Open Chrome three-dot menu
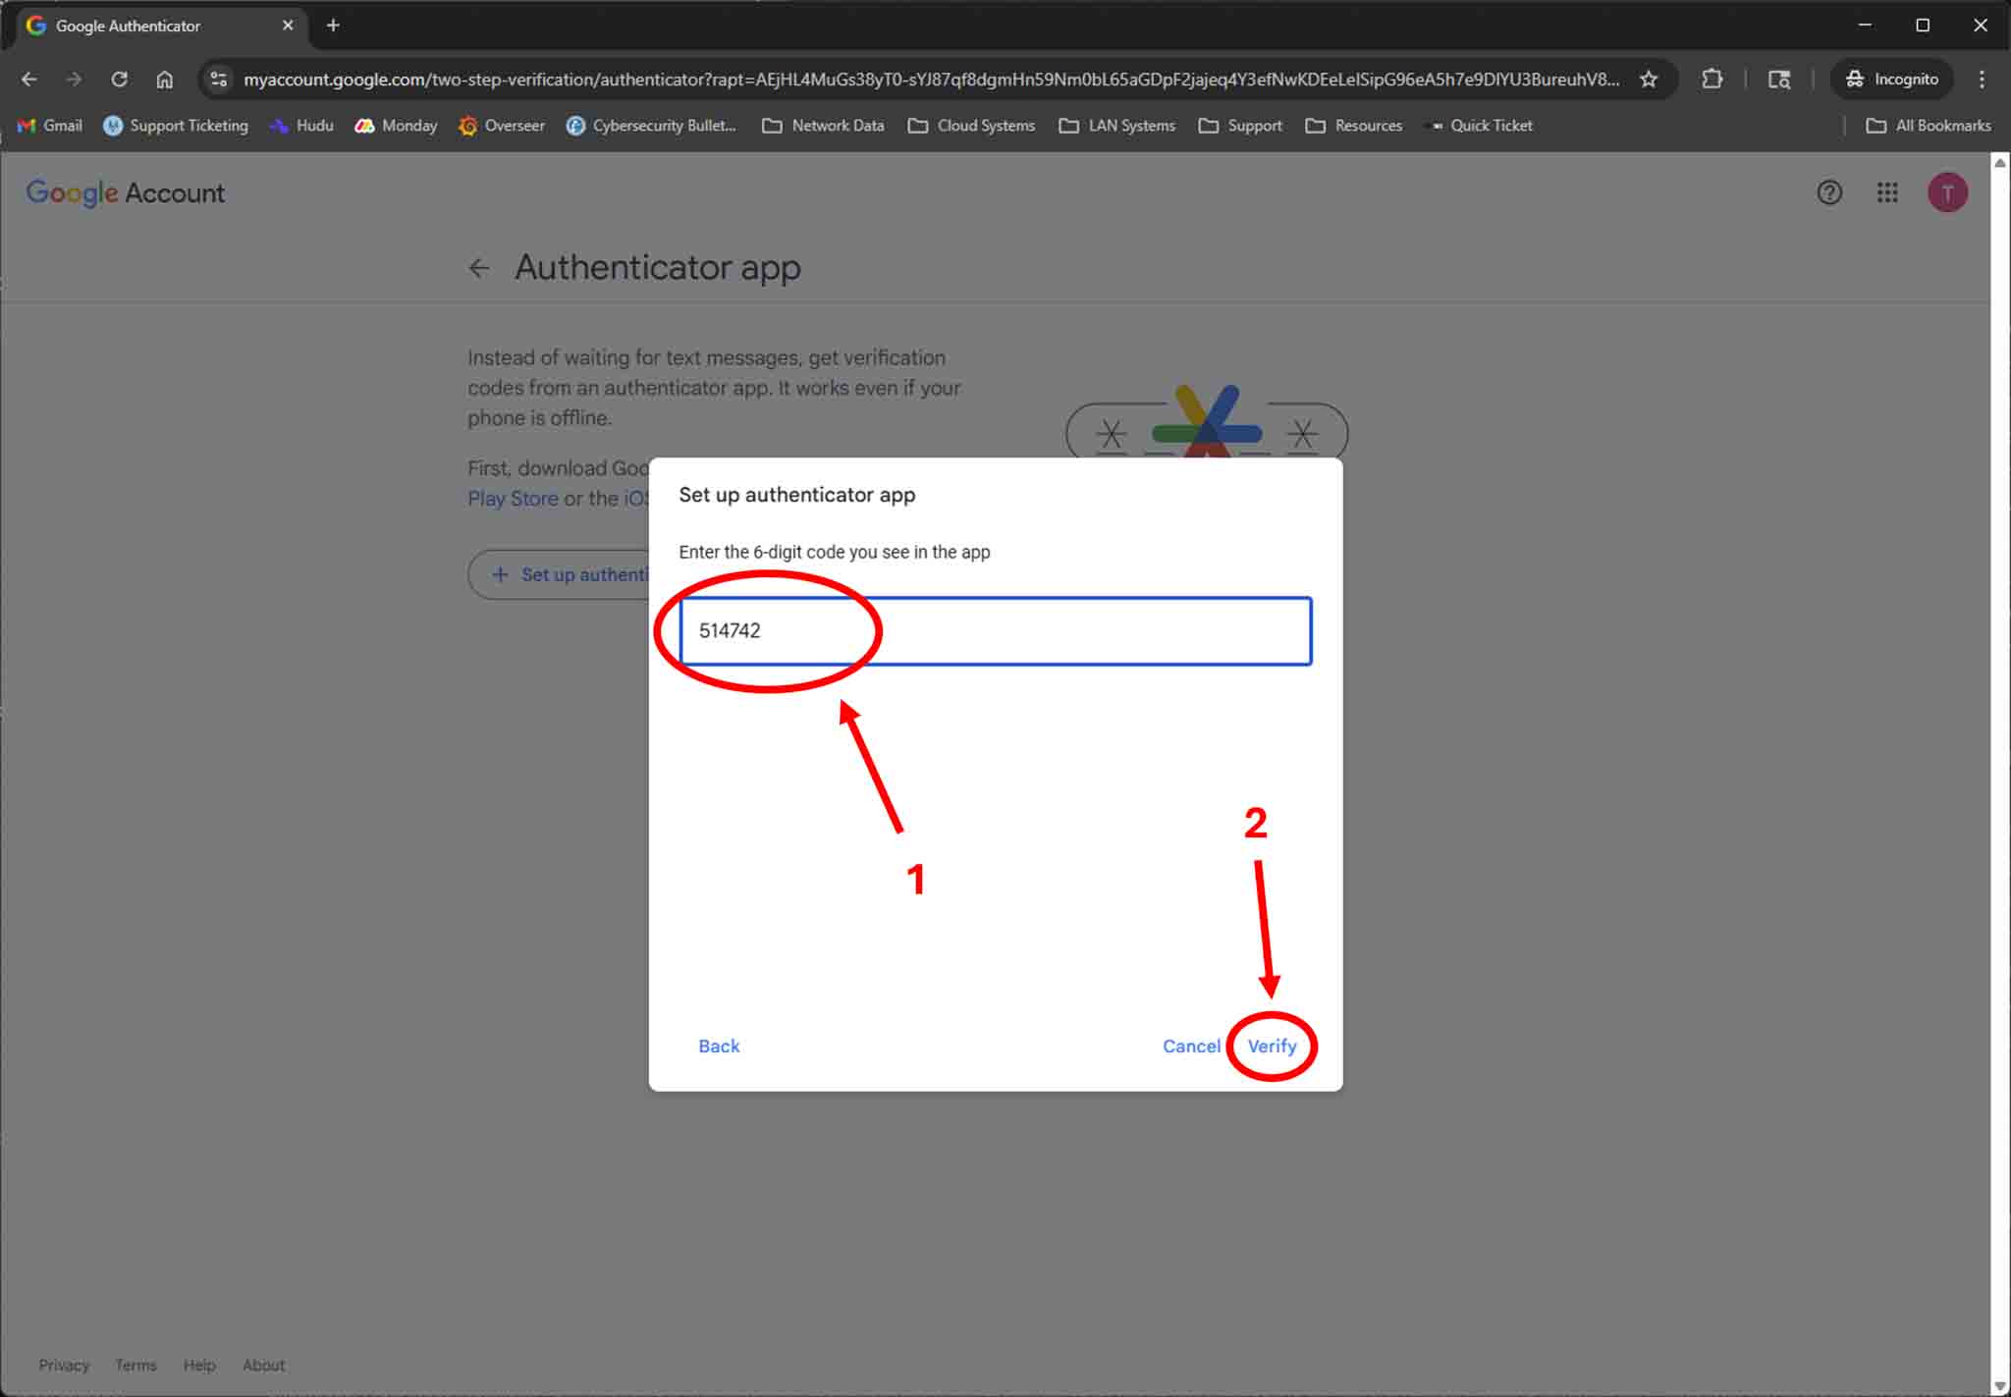The width and height of the screenshot is (2011, 1397). pyautogui.click(x=1982, y=80)
